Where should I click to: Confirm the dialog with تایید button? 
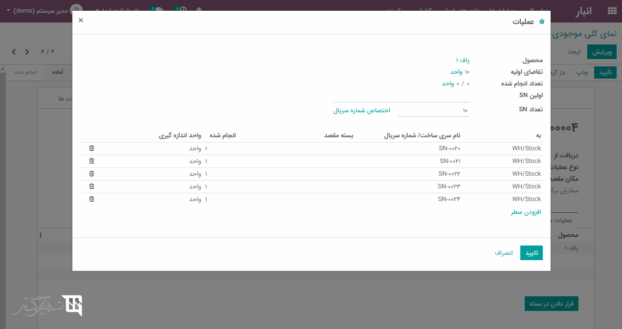[532, 253]
